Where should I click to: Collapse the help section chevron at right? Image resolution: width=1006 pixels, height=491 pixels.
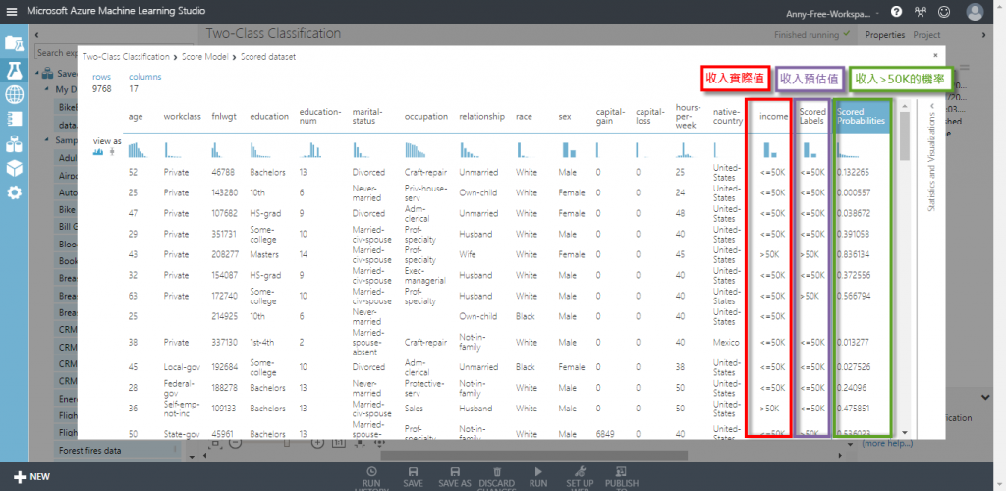(x=985, y=398)
